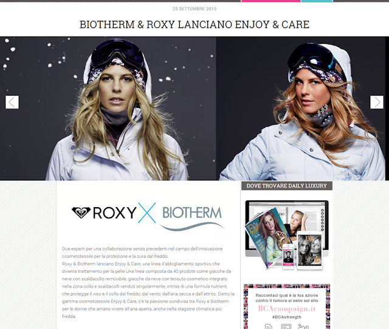Click the document icon in BCA banner
Viewport: 389px width, 329px height.
coord(269,327)
